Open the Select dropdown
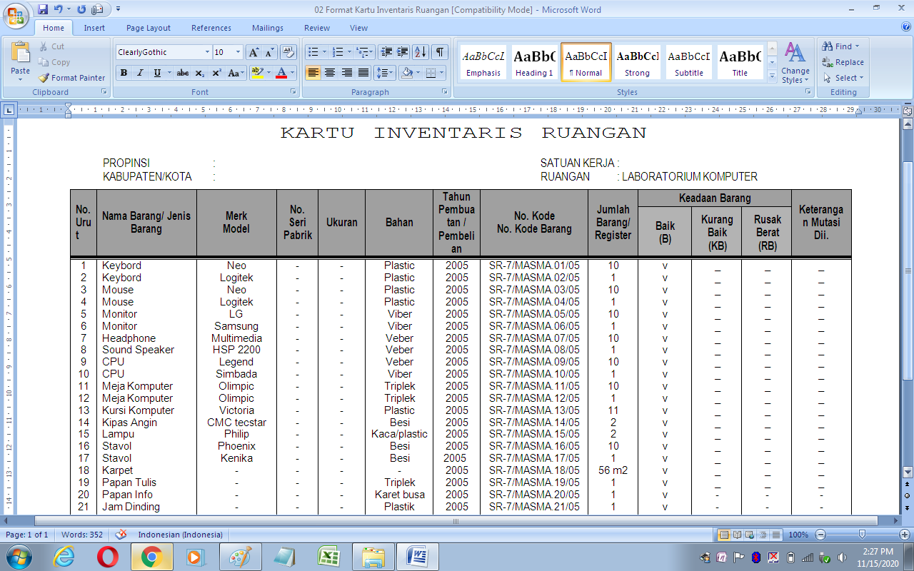This screenshot has height=571, width=914. tap(844, 78)
